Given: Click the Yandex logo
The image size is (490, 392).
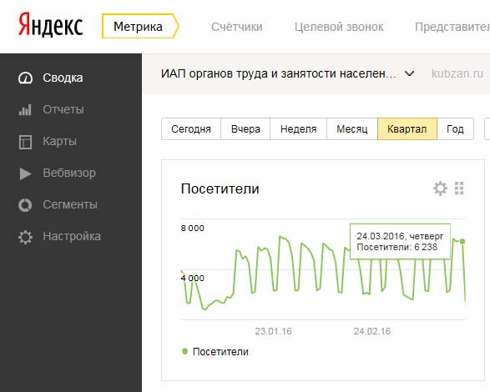Looking at the screenshot, I should (51, 25).
